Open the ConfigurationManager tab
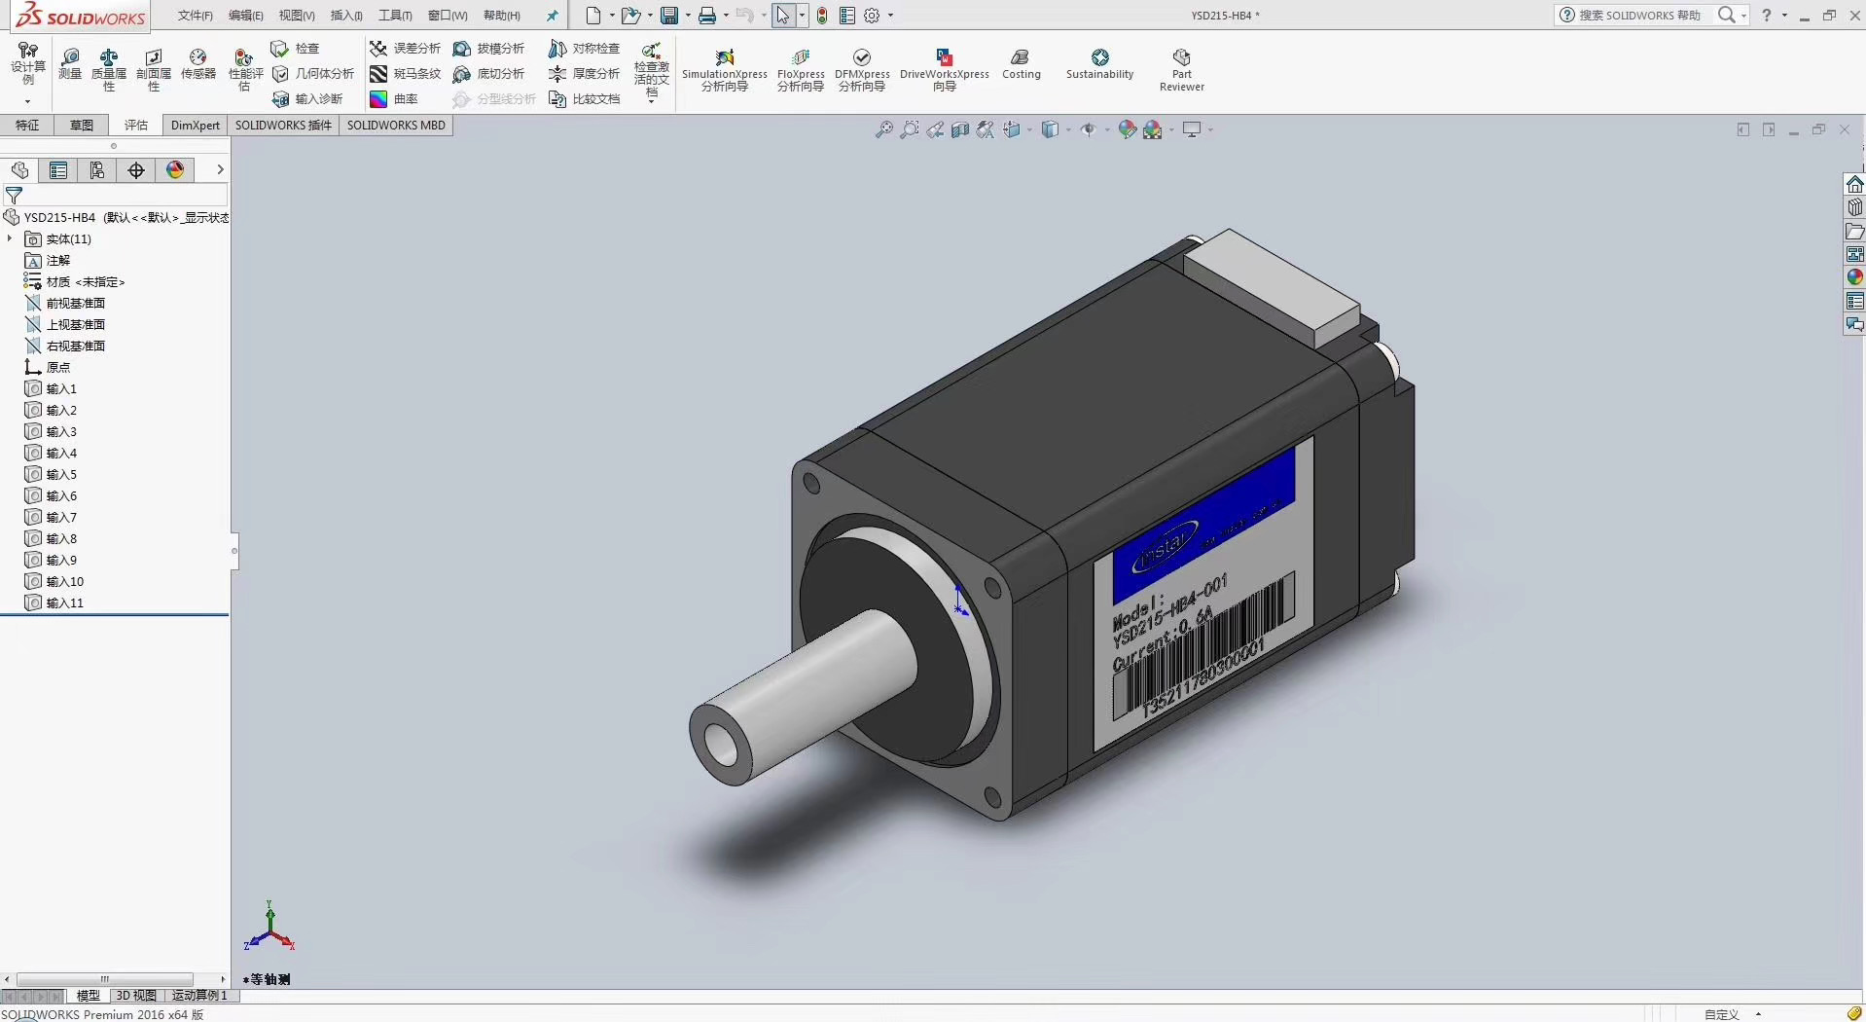The width and height of the screenshot is (1866, 1022). pyautogui.click(x=97, y=170)
